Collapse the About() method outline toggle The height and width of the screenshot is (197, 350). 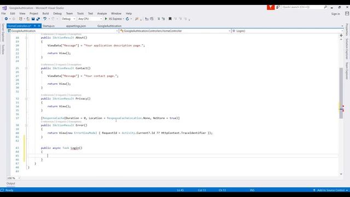click(26, 38)
